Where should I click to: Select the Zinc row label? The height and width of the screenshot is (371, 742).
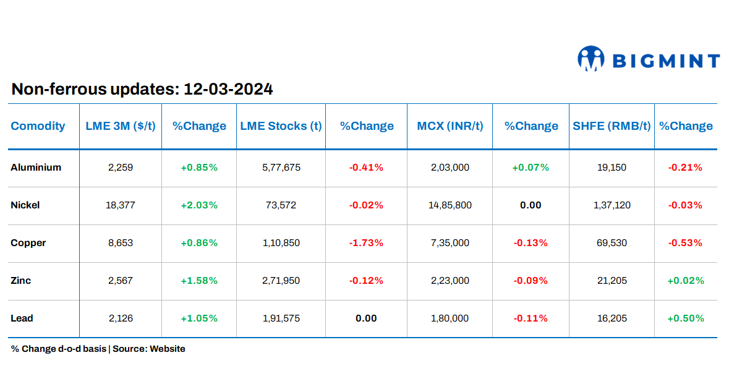click(x=21, y=281)
